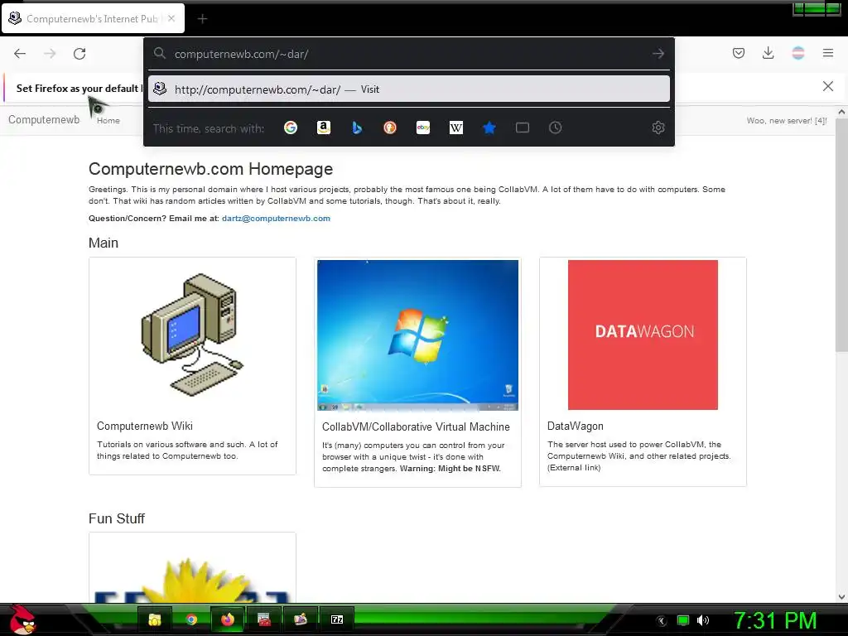Search this time with Wikipedia

click(456, 128)
